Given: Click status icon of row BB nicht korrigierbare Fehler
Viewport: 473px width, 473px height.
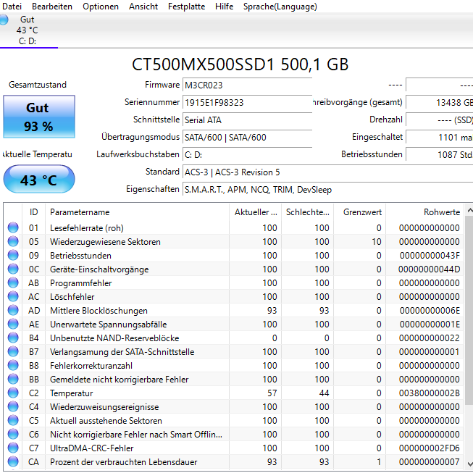Looking at the screenshot, I should pos(13,379).
